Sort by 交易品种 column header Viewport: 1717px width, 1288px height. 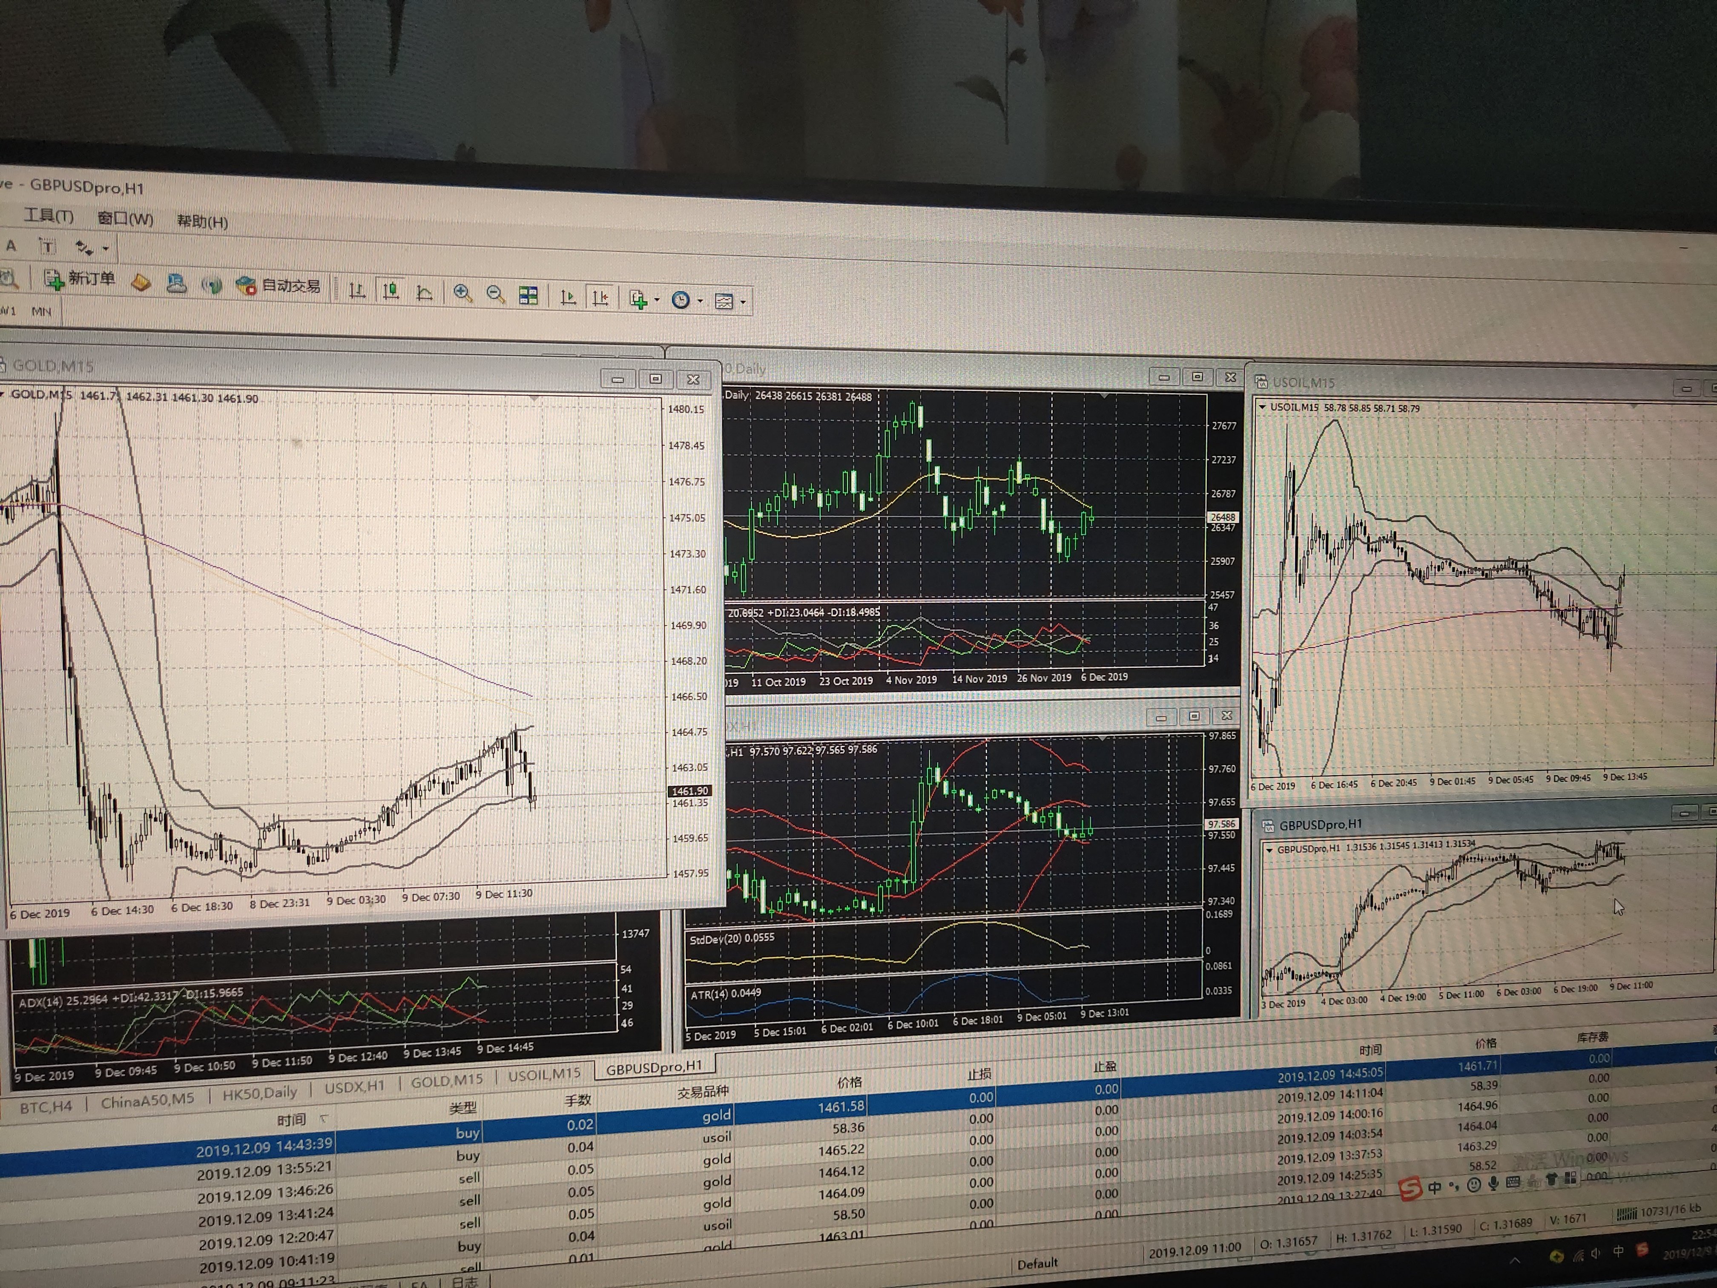[703, 1092]
